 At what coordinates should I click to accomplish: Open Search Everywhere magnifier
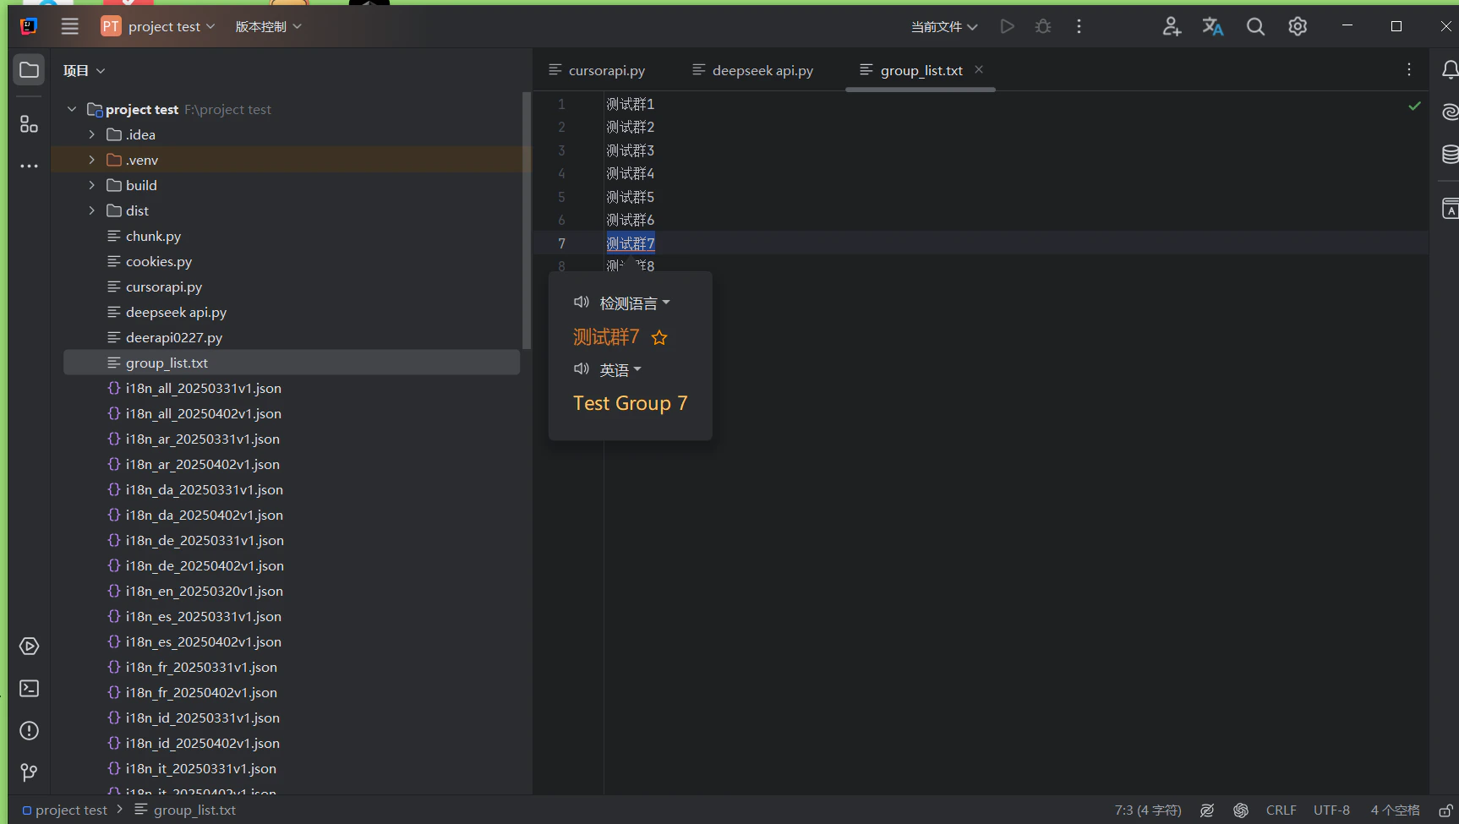pyautogui.click(x=1255, y=27)
